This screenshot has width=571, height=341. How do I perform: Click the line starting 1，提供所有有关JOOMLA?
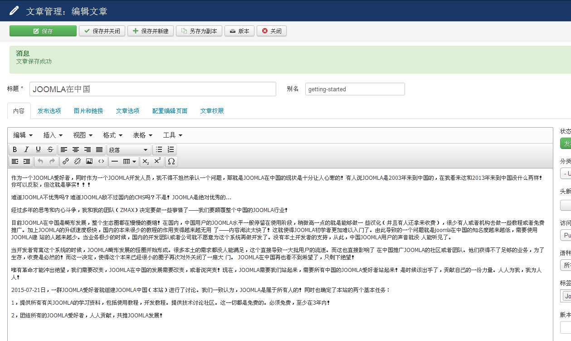[171, 302]
